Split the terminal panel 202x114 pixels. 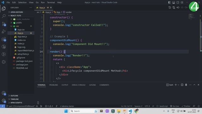click(x=182, y=85)
